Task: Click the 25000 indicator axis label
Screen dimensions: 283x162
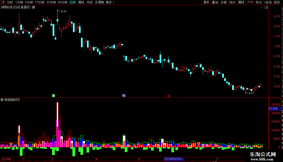Action: click(275, 104)
